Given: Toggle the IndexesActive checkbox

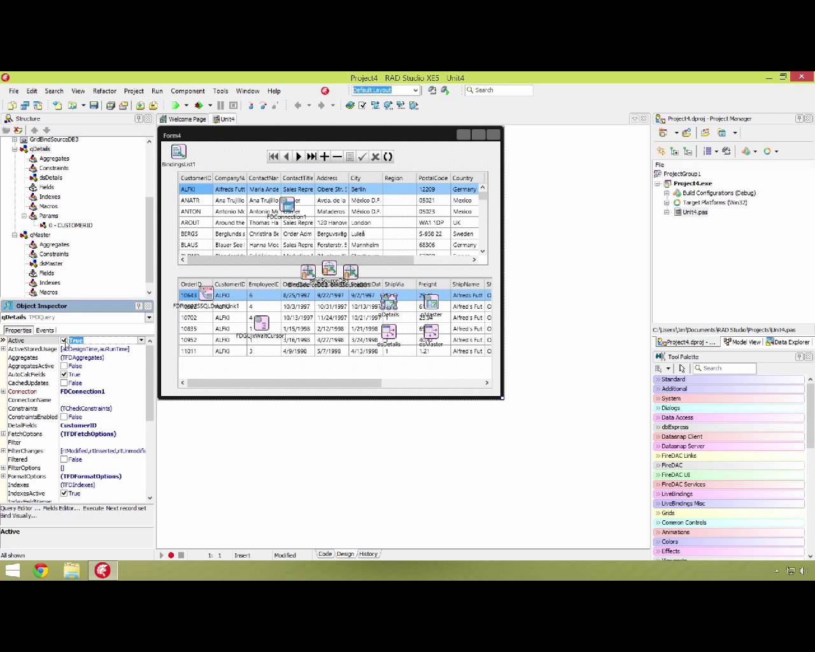Looking at the screenshot, I should [64, 493].
